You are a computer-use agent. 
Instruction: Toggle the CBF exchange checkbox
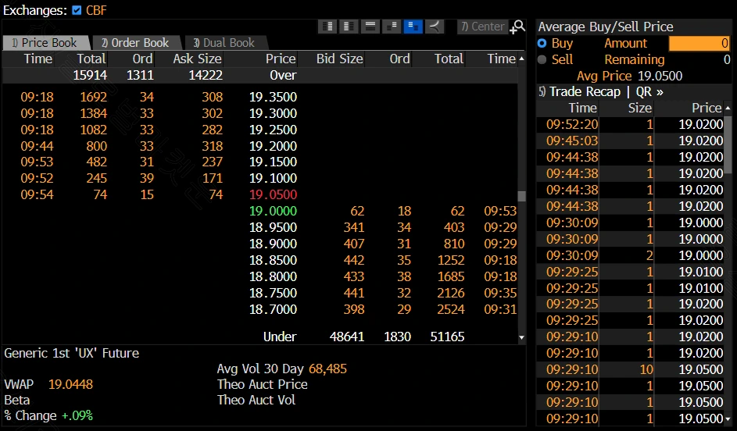click(x=77, y=10)
